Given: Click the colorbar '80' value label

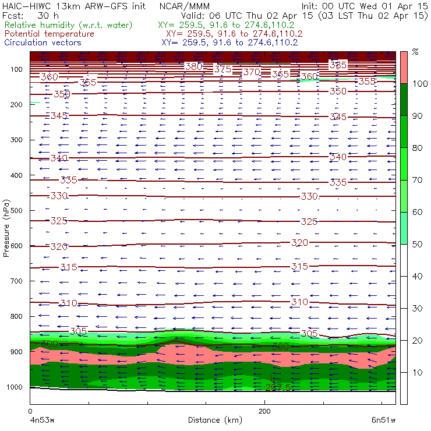Looking at the screenshot, I should [417, 148].
